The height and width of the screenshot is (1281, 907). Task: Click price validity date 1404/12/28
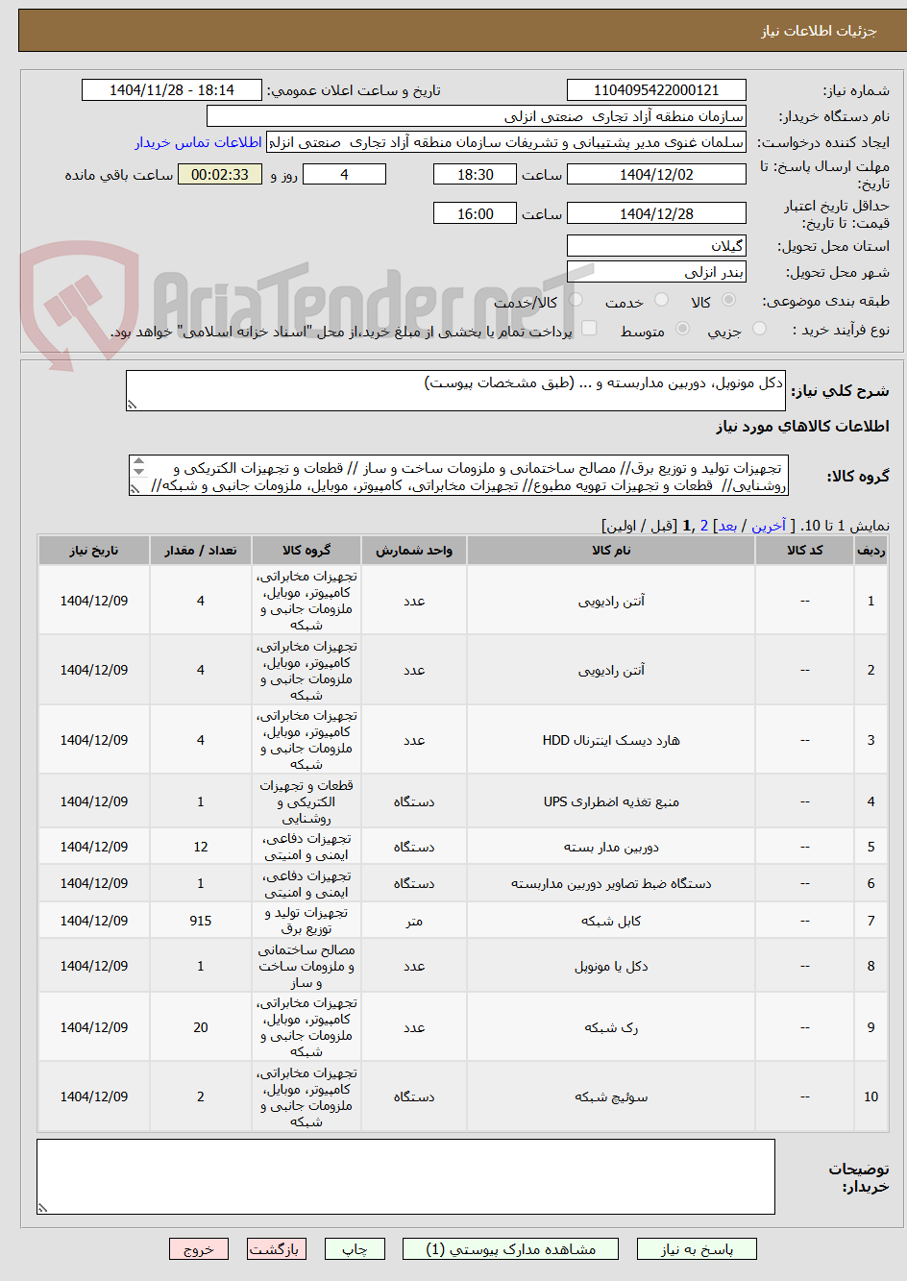tap(656, 214)
